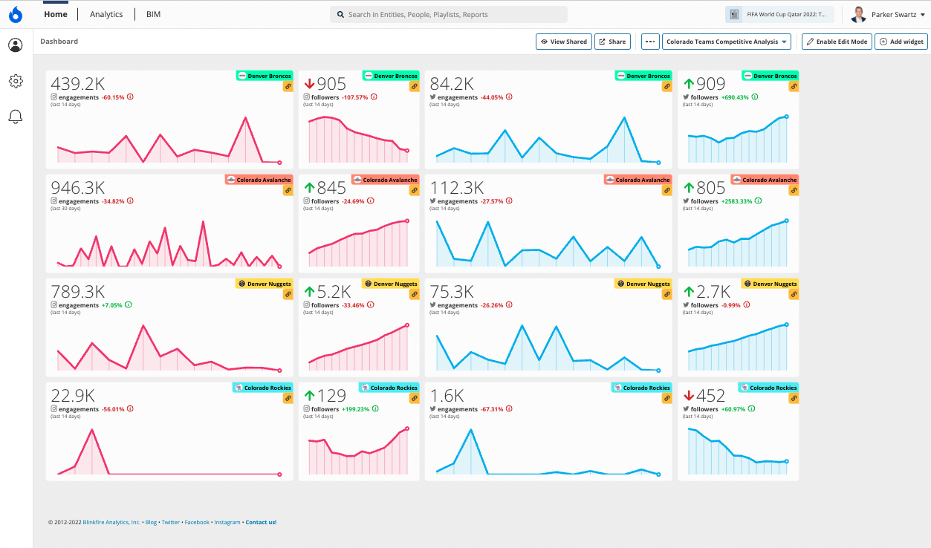Open the Instagram footer link

pos(227,522)
